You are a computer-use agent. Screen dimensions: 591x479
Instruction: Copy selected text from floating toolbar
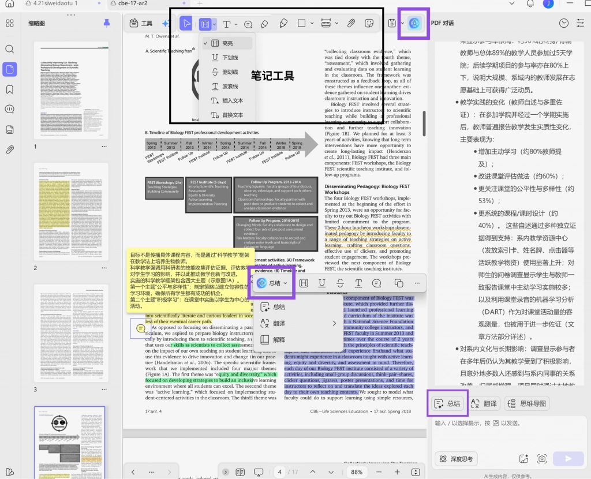[399, 283]
